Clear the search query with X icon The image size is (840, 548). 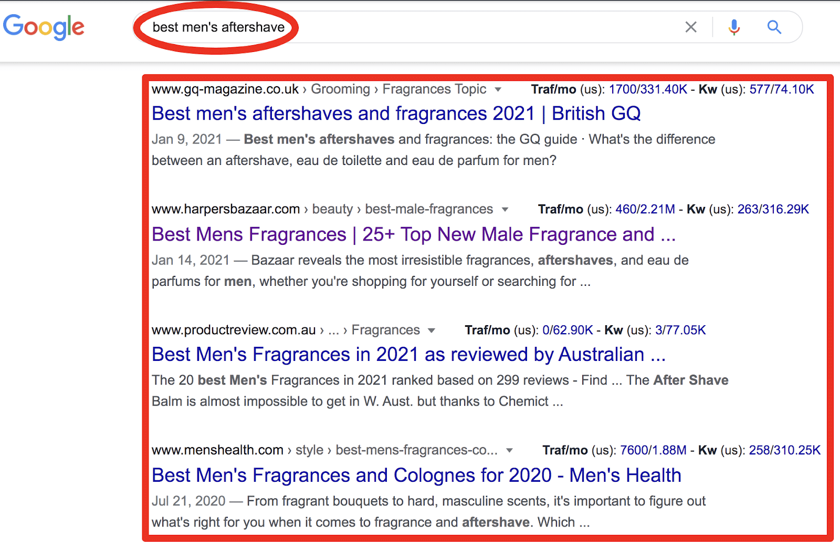point(691,27)
